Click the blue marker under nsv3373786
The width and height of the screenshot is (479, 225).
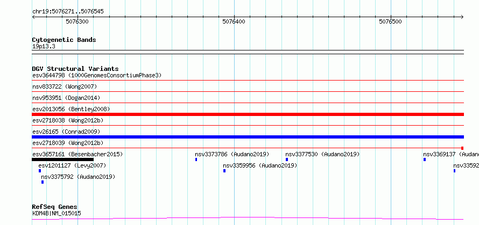tap(196, 159)
